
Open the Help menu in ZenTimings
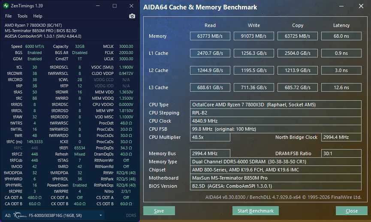[38, 16]
